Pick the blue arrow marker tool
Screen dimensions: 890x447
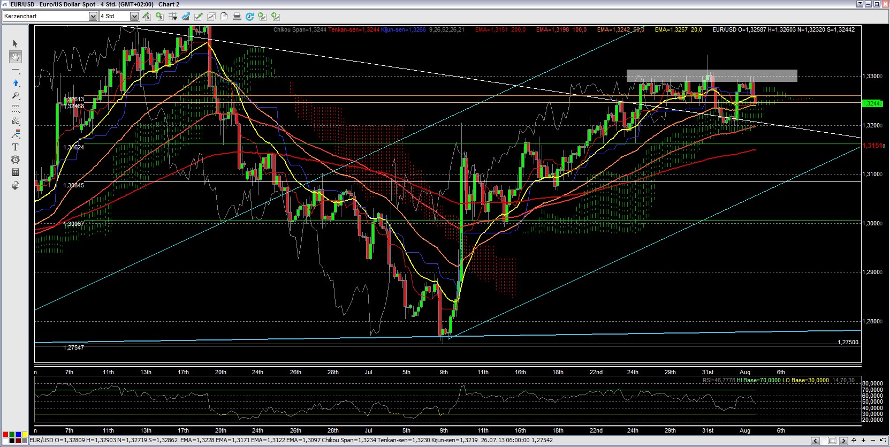point(15,83)
